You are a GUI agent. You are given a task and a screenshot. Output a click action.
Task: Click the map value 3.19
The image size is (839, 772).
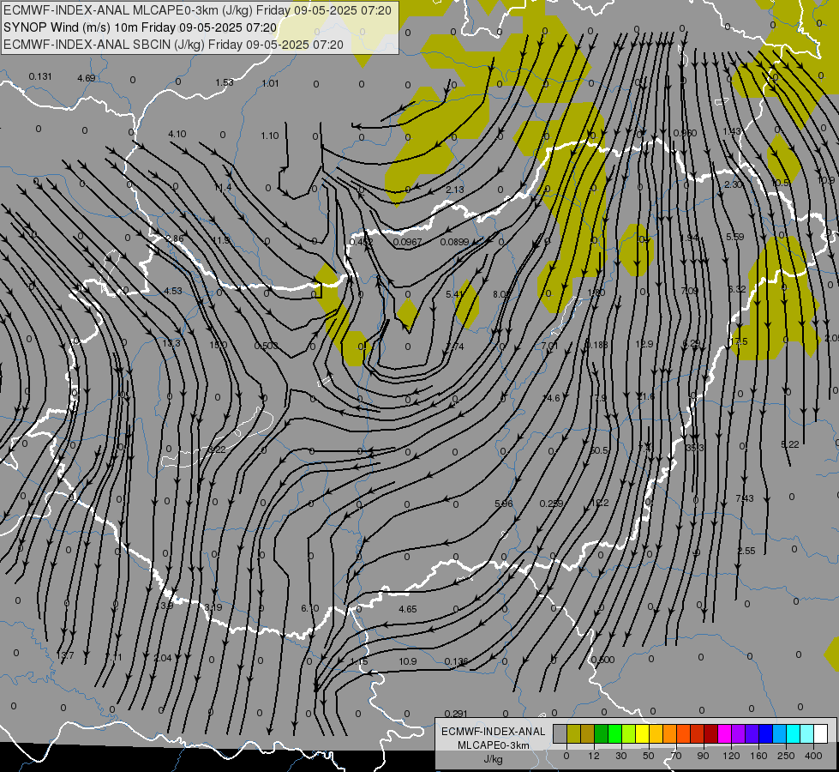213,607
